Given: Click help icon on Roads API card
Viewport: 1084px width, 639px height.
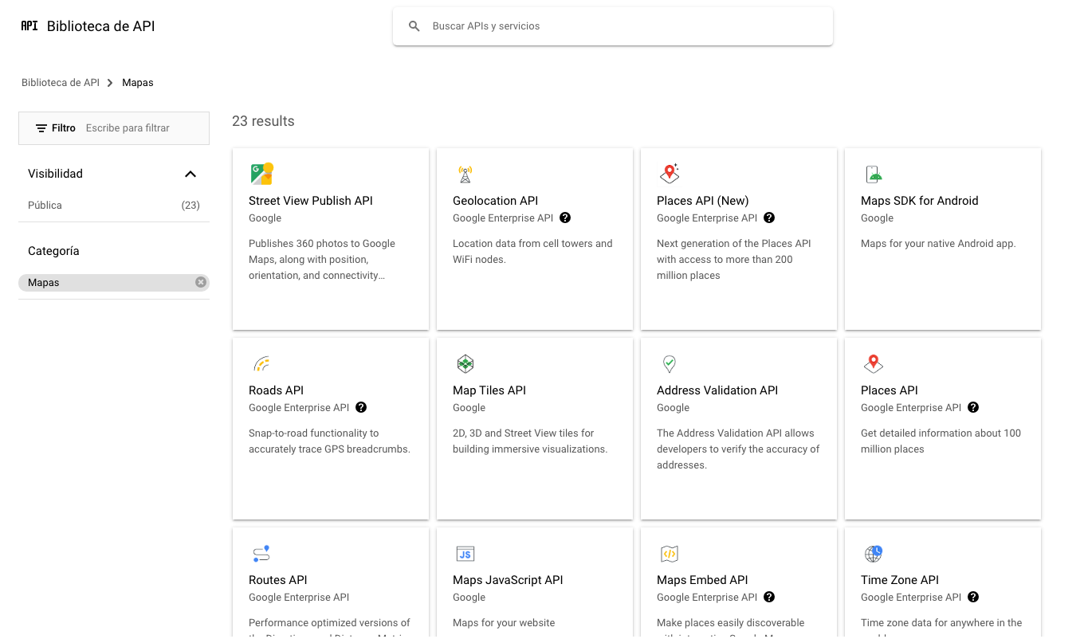Looking at the screenshot, I should tap(361, 407).
